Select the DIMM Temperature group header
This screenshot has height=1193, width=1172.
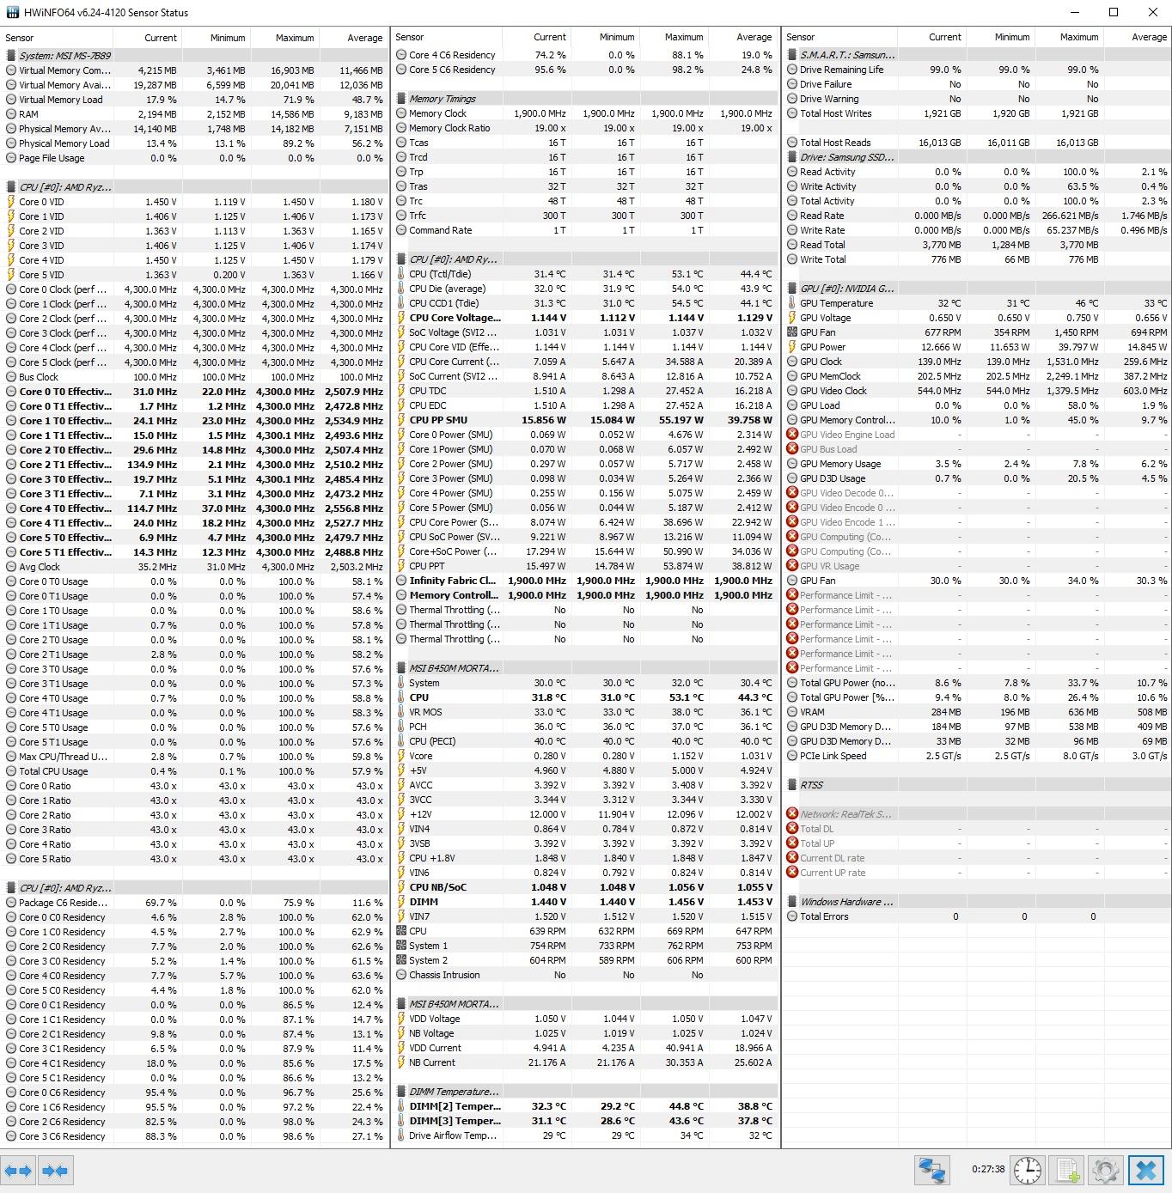[x=585, y=1092]
